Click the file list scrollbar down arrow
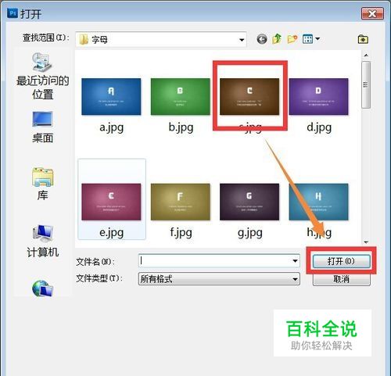The height and width of the screenshot is (376, 391). point(366,242)
